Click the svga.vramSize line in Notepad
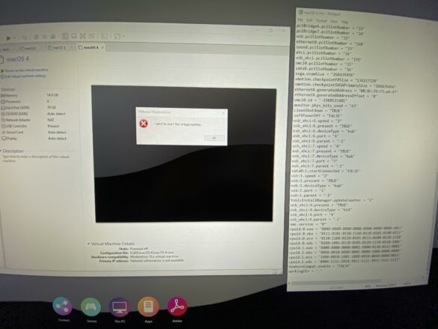438x329 pixels. point(325,74)
